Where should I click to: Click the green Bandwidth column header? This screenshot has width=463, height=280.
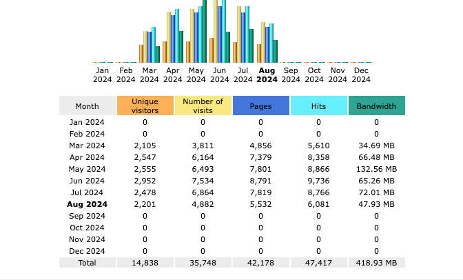[376, 106]
